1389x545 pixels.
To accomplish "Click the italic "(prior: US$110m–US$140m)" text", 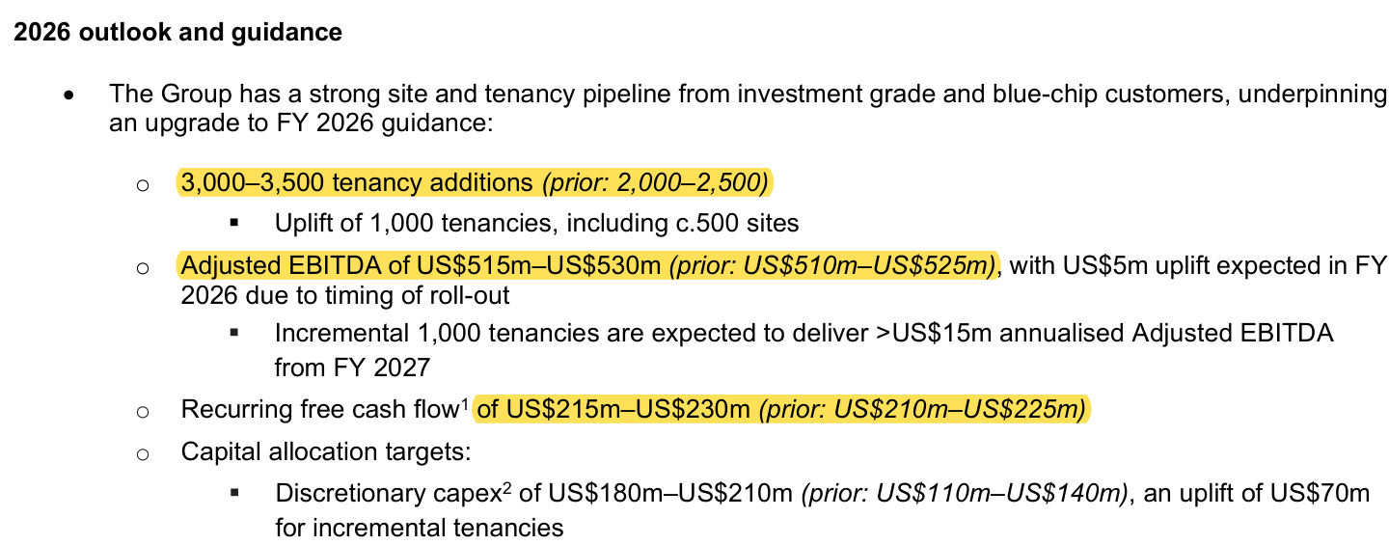I will point(964,494).
